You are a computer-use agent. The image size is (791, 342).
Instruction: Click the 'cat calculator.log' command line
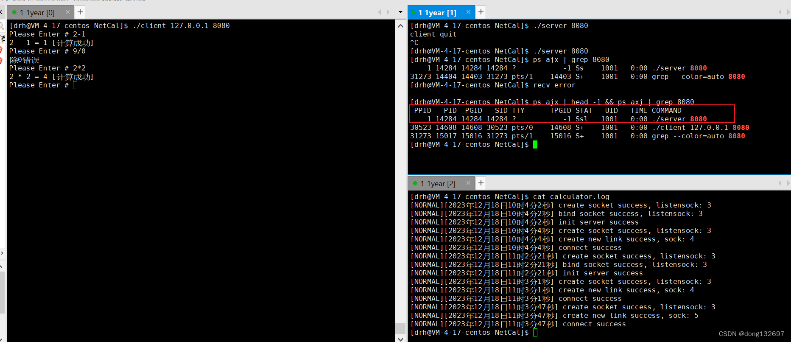(510, 197)
